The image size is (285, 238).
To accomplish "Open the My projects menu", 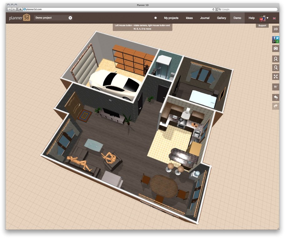I will tap(171, 18).
